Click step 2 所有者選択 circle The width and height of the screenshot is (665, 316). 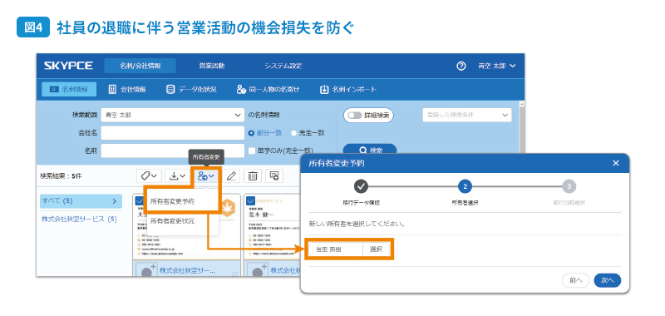465,186
